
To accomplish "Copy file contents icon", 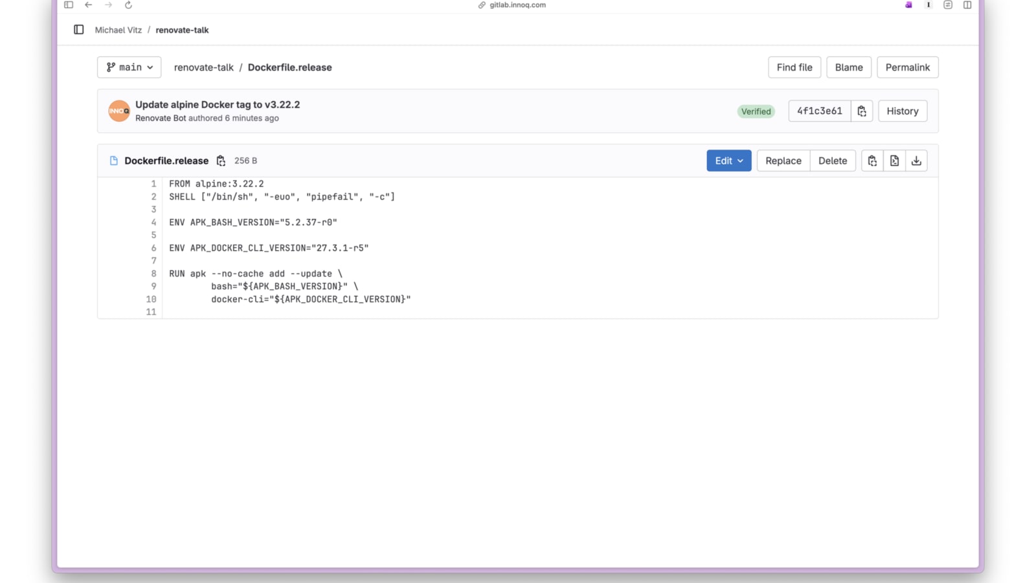I will tap(872, 161).
